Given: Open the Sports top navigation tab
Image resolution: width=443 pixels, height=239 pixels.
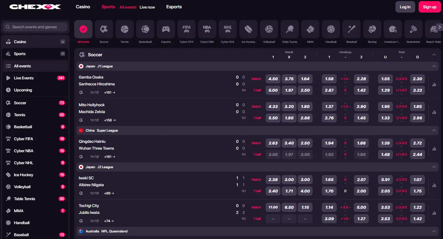Looking at the screenshot, I should pos(108,7).
